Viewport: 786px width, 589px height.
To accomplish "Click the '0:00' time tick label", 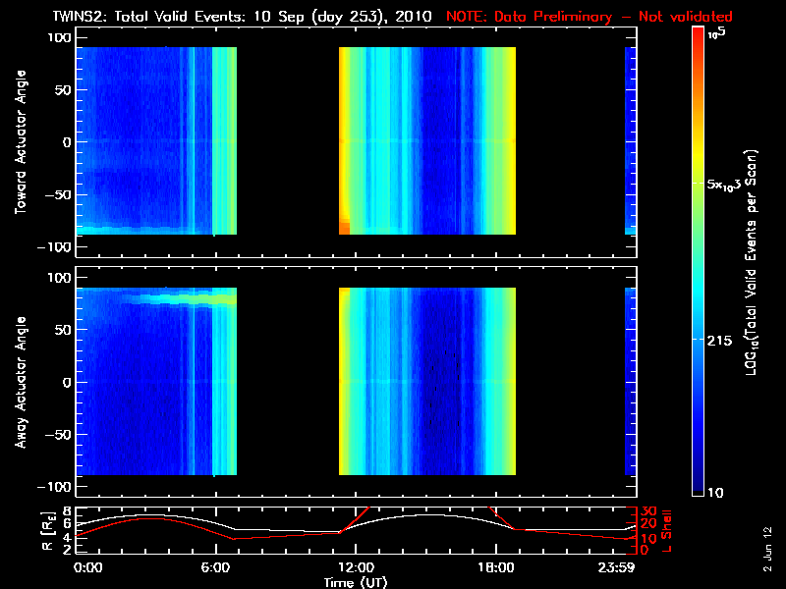I will [x=87, y=567].
